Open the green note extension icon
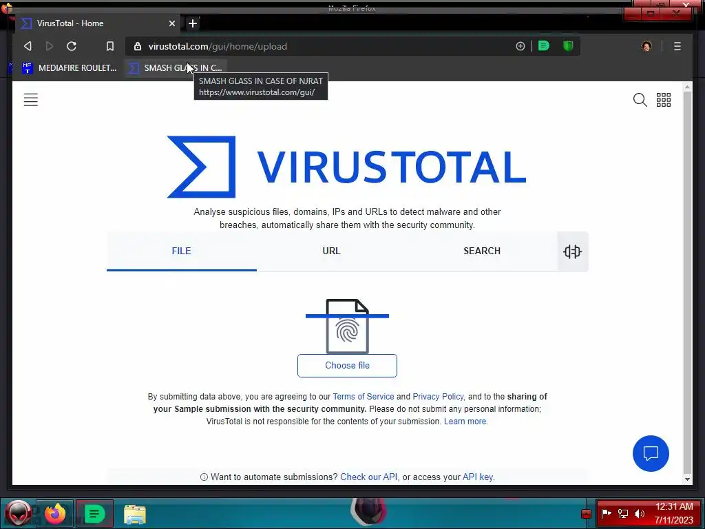Screen dimensions: 705x529 544,46
